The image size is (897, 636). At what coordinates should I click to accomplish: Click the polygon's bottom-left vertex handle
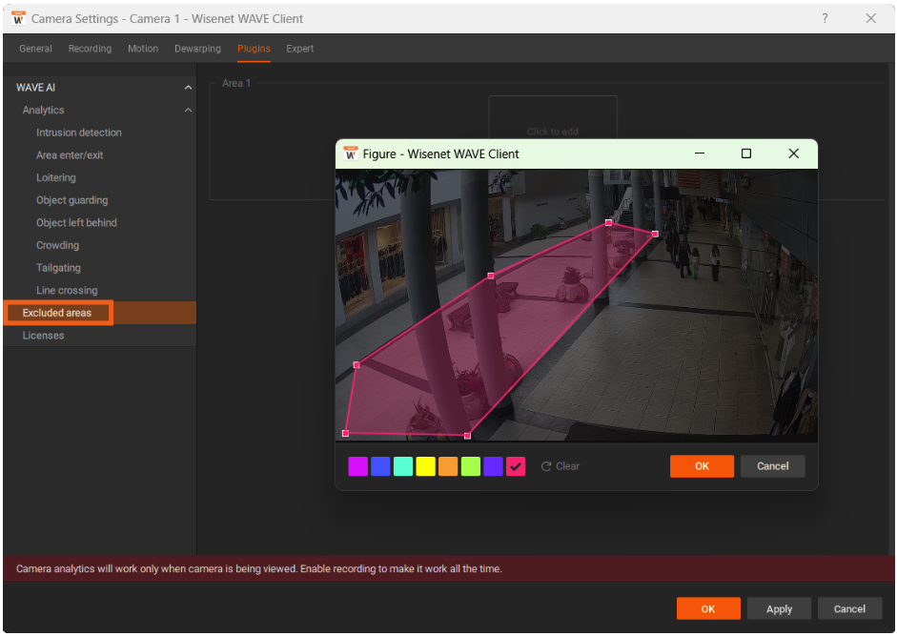pos(345,433)
